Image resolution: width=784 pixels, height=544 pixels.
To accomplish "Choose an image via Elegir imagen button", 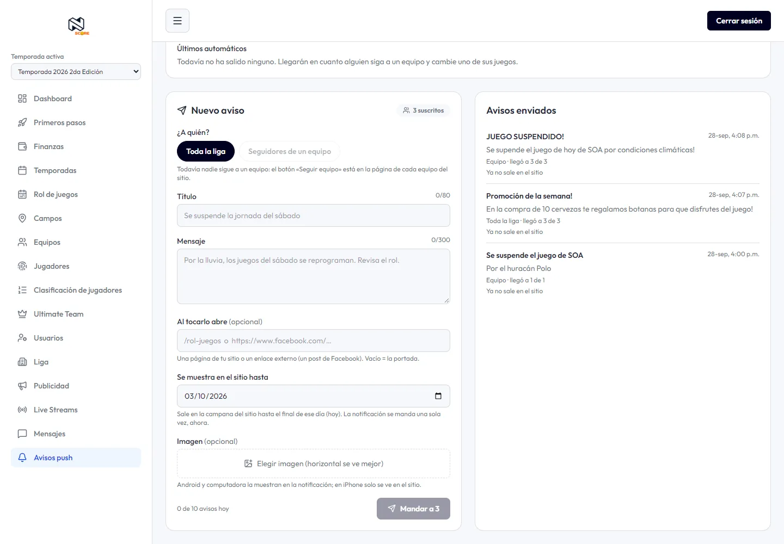I will click(314, 463).
